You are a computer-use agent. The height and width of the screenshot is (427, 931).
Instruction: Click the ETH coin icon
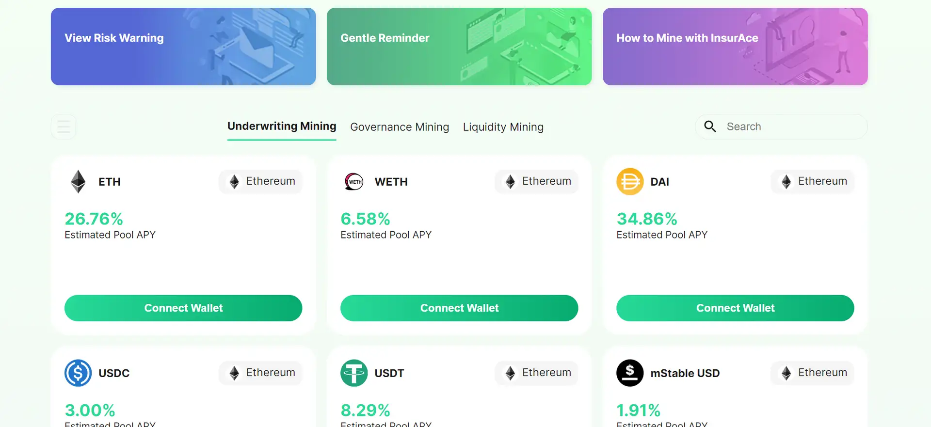(x=78, y=182)
